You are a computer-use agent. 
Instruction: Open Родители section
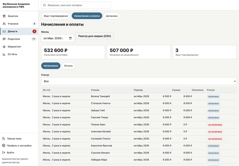tap(19, 39)
